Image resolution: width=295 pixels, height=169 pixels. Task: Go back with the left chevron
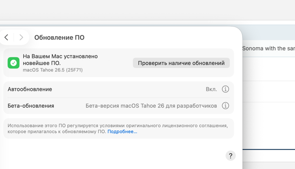(6, 37)
